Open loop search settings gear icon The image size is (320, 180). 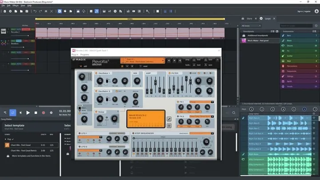tap(316, 26)
